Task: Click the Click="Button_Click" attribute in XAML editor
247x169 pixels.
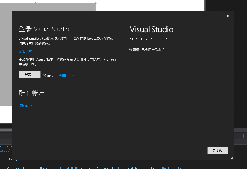Action: coord(168,168)
